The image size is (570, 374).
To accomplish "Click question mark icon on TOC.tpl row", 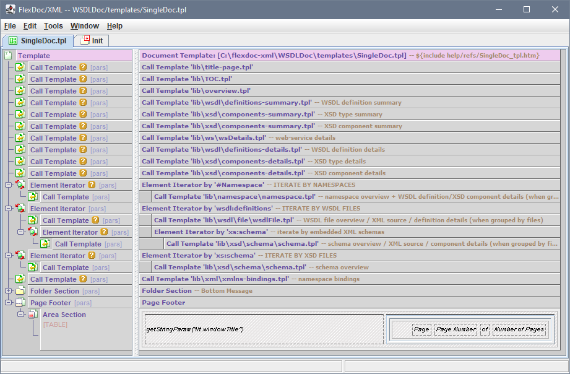I will click(x=83, y=79).
